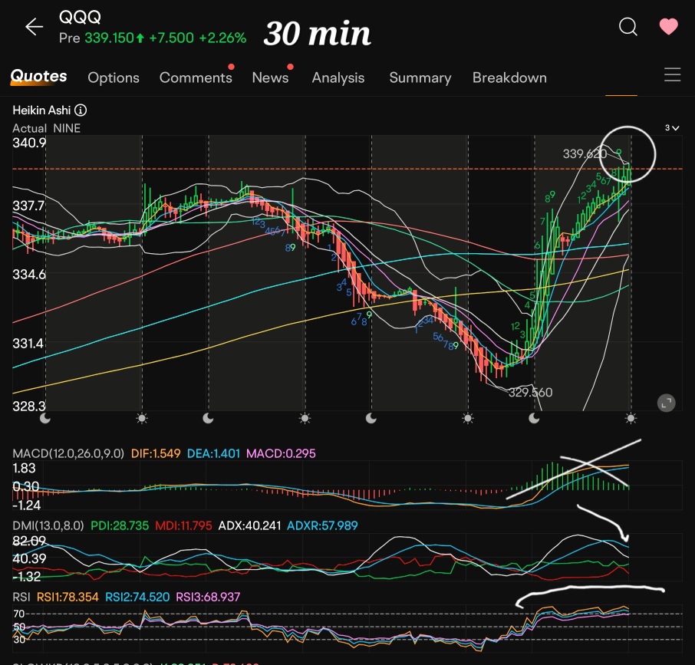Tap the back arrow next to QQQ
This screenshot has height=665, width=695.
pos(34,28)
